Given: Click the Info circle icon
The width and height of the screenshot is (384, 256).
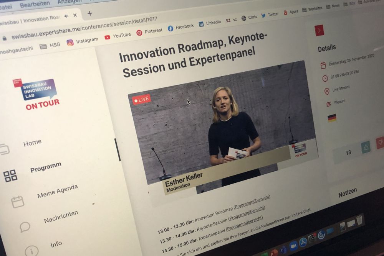Looking at the screenshot, I should [31, 251].
